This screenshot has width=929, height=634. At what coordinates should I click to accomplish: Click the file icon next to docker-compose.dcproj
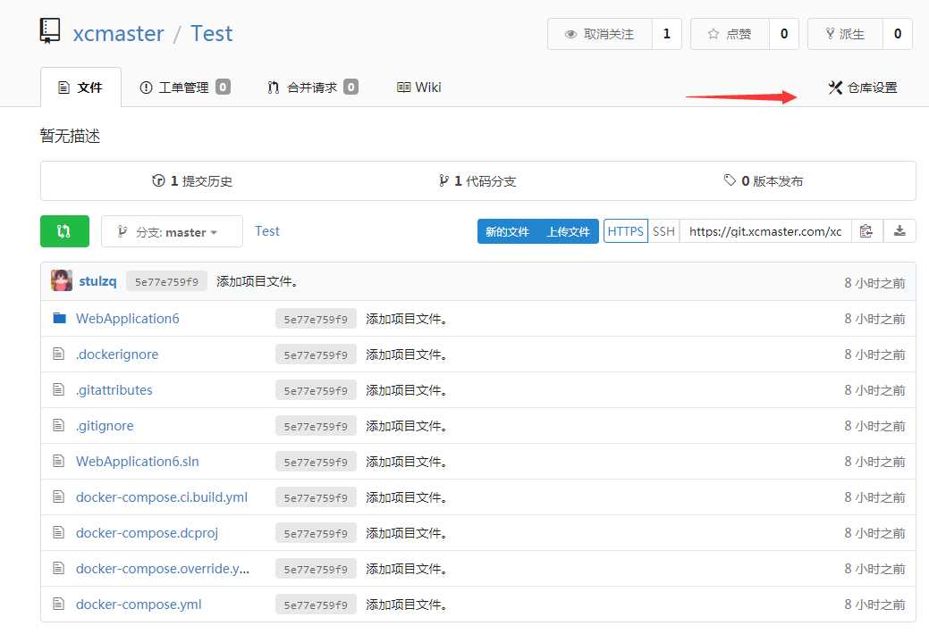tap(58, 532)
